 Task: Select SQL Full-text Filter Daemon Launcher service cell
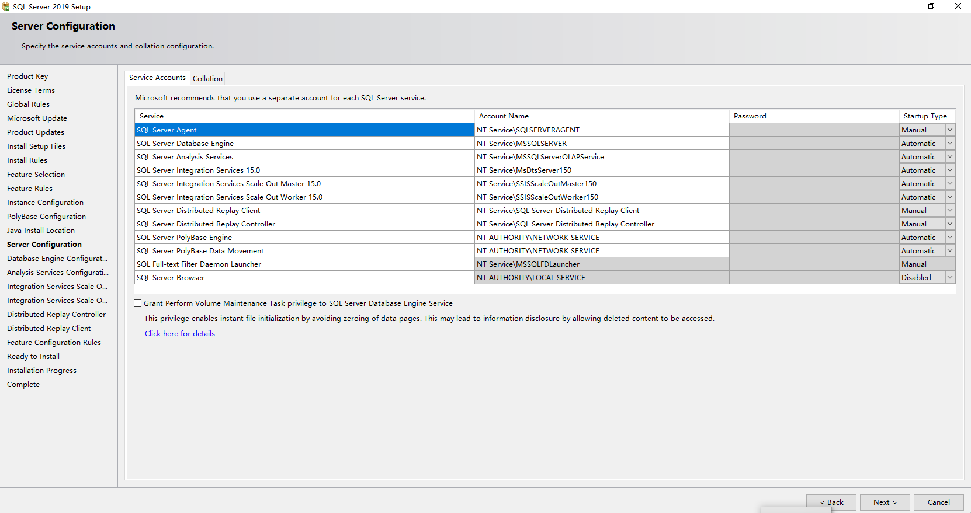point(304,264)
